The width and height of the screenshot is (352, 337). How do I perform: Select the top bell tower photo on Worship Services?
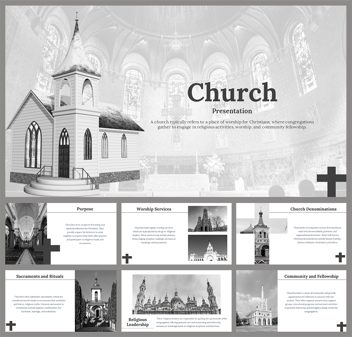[207, 218]
